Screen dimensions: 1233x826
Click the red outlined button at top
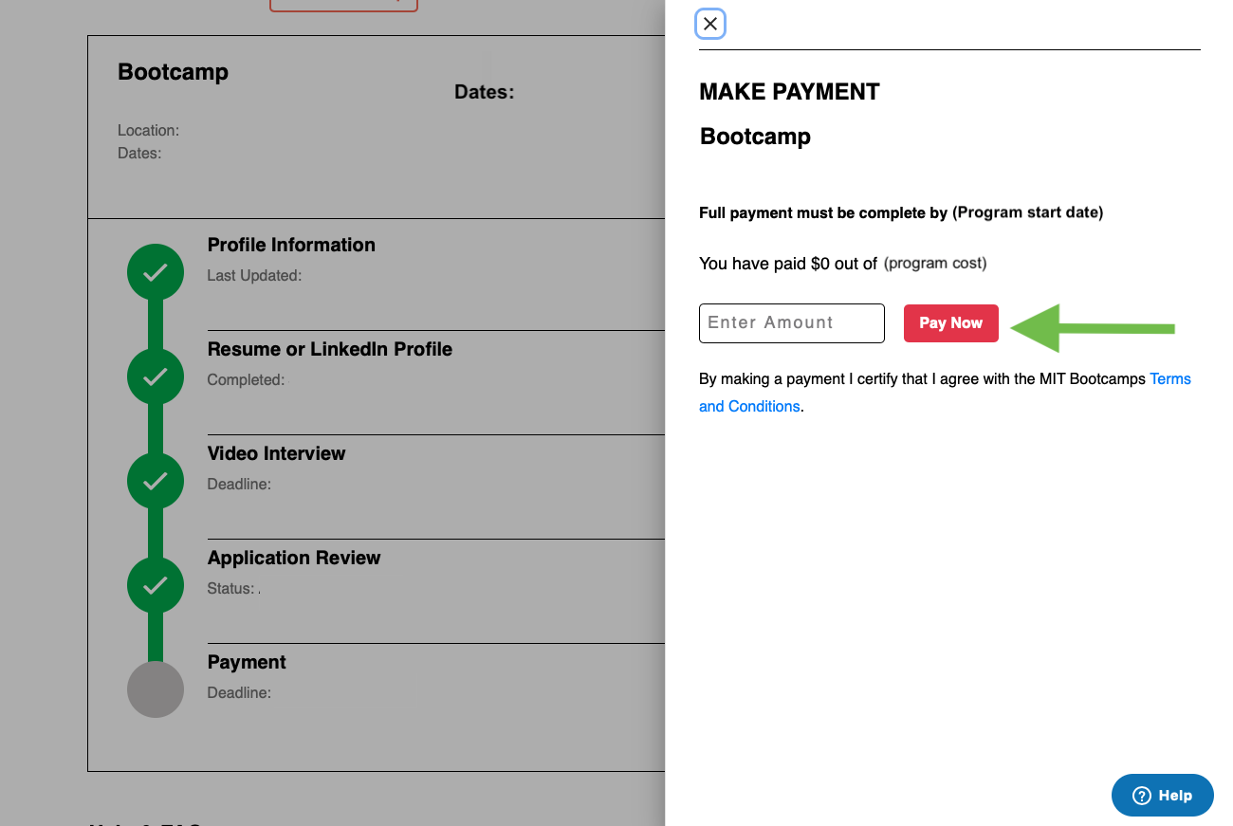[x=343, y=5]
